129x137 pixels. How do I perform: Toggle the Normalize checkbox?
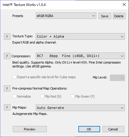coord(14,96)
